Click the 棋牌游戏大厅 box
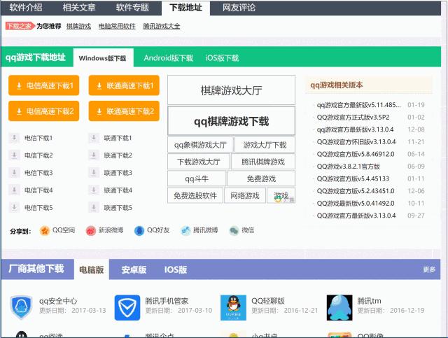This screenshot has width=448, height=338. pos(231,90)
